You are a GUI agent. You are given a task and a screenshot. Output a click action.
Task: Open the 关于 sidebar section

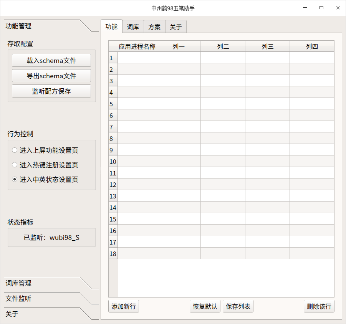point(12,314)
